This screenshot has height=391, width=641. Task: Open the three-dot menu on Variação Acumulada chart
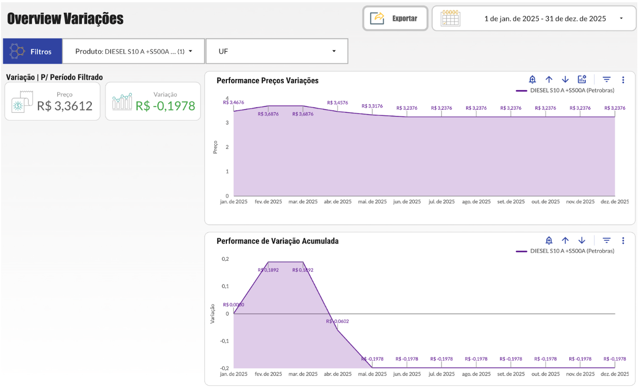623,240
